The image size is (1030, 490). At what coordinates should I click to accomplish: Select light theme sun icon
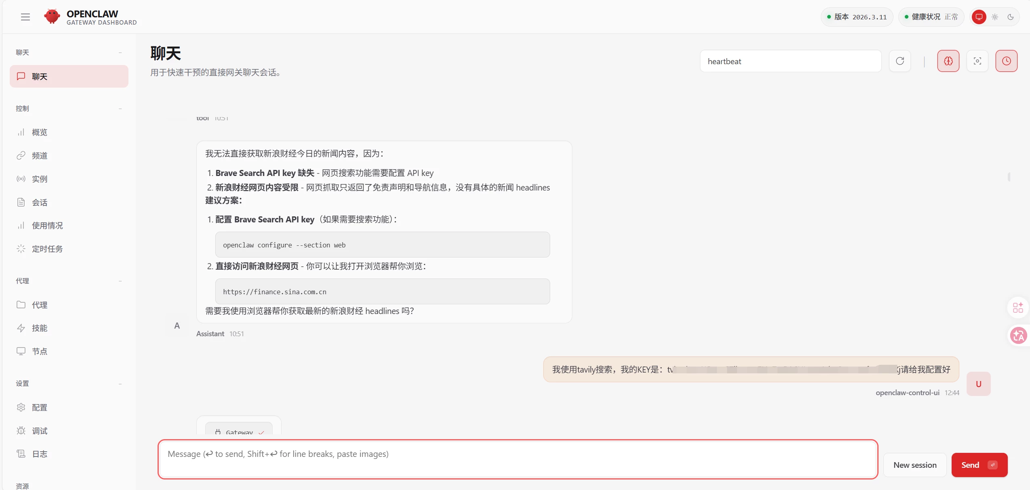tap(995, 17)
